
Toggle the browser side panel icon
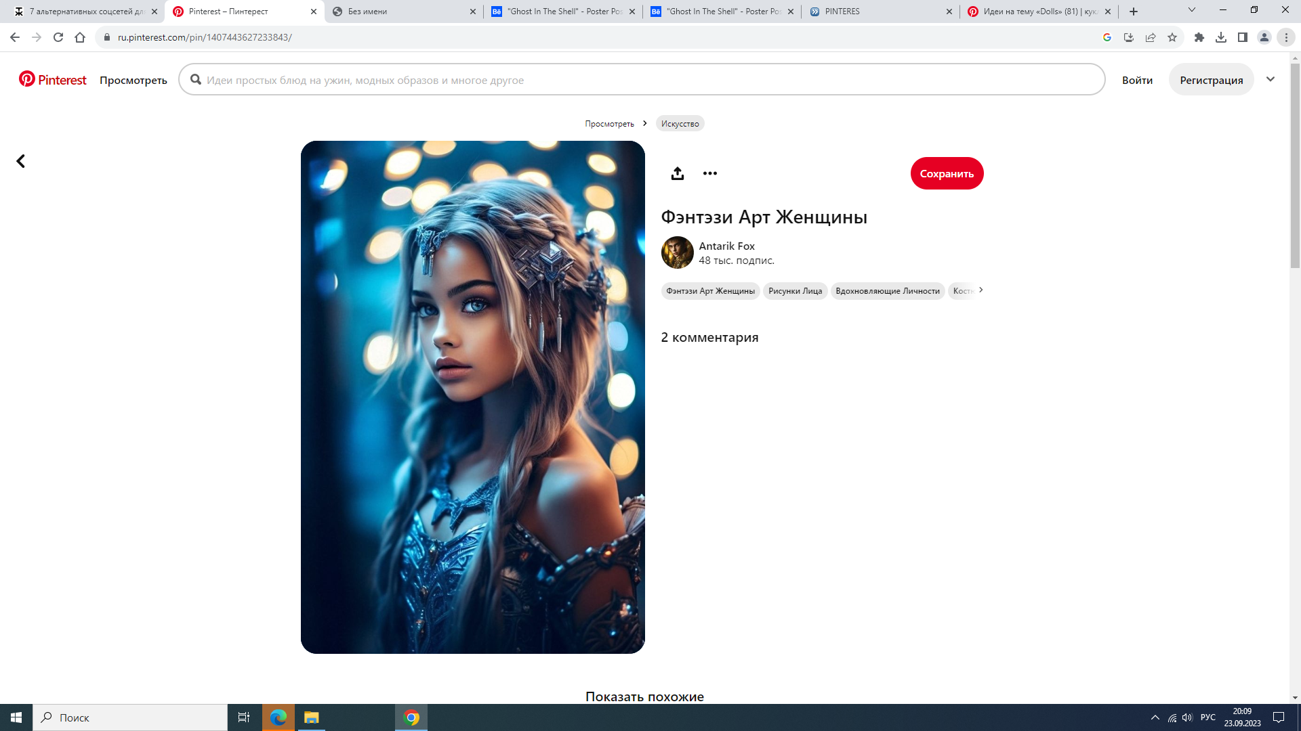(1243, 37)
